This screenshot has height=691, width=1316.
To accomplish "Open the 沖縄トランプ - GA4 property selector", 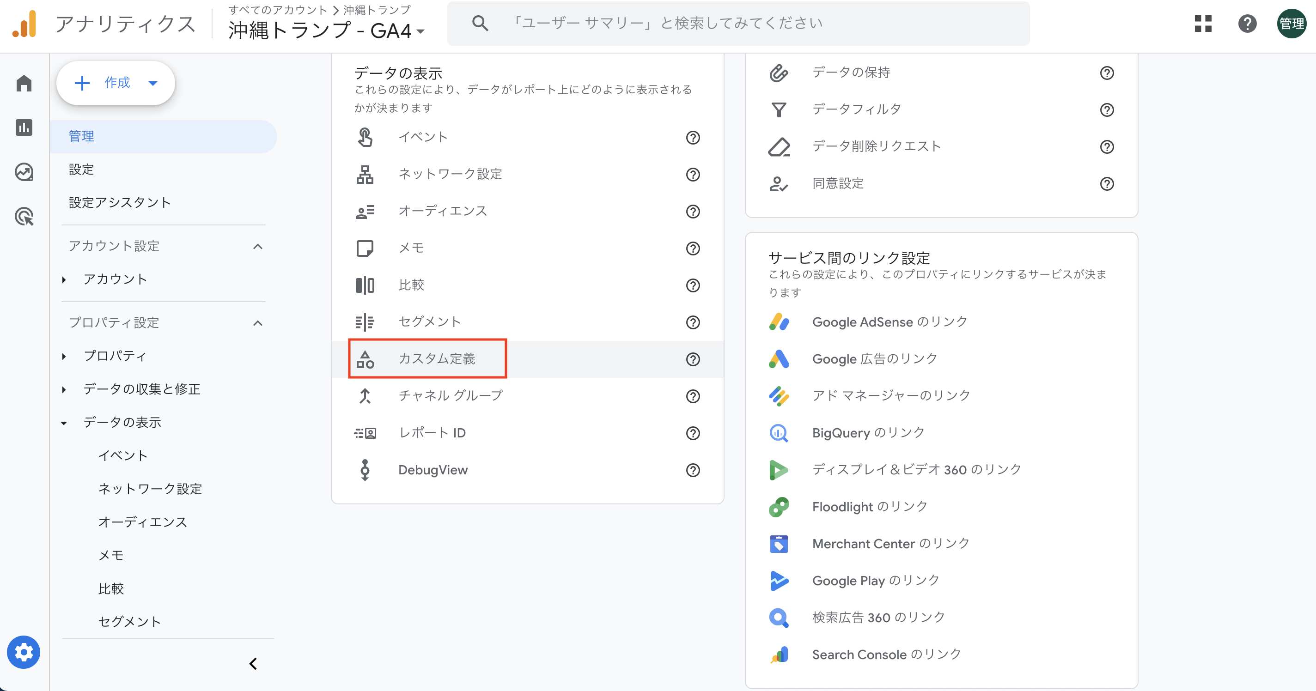I will 326,30.
